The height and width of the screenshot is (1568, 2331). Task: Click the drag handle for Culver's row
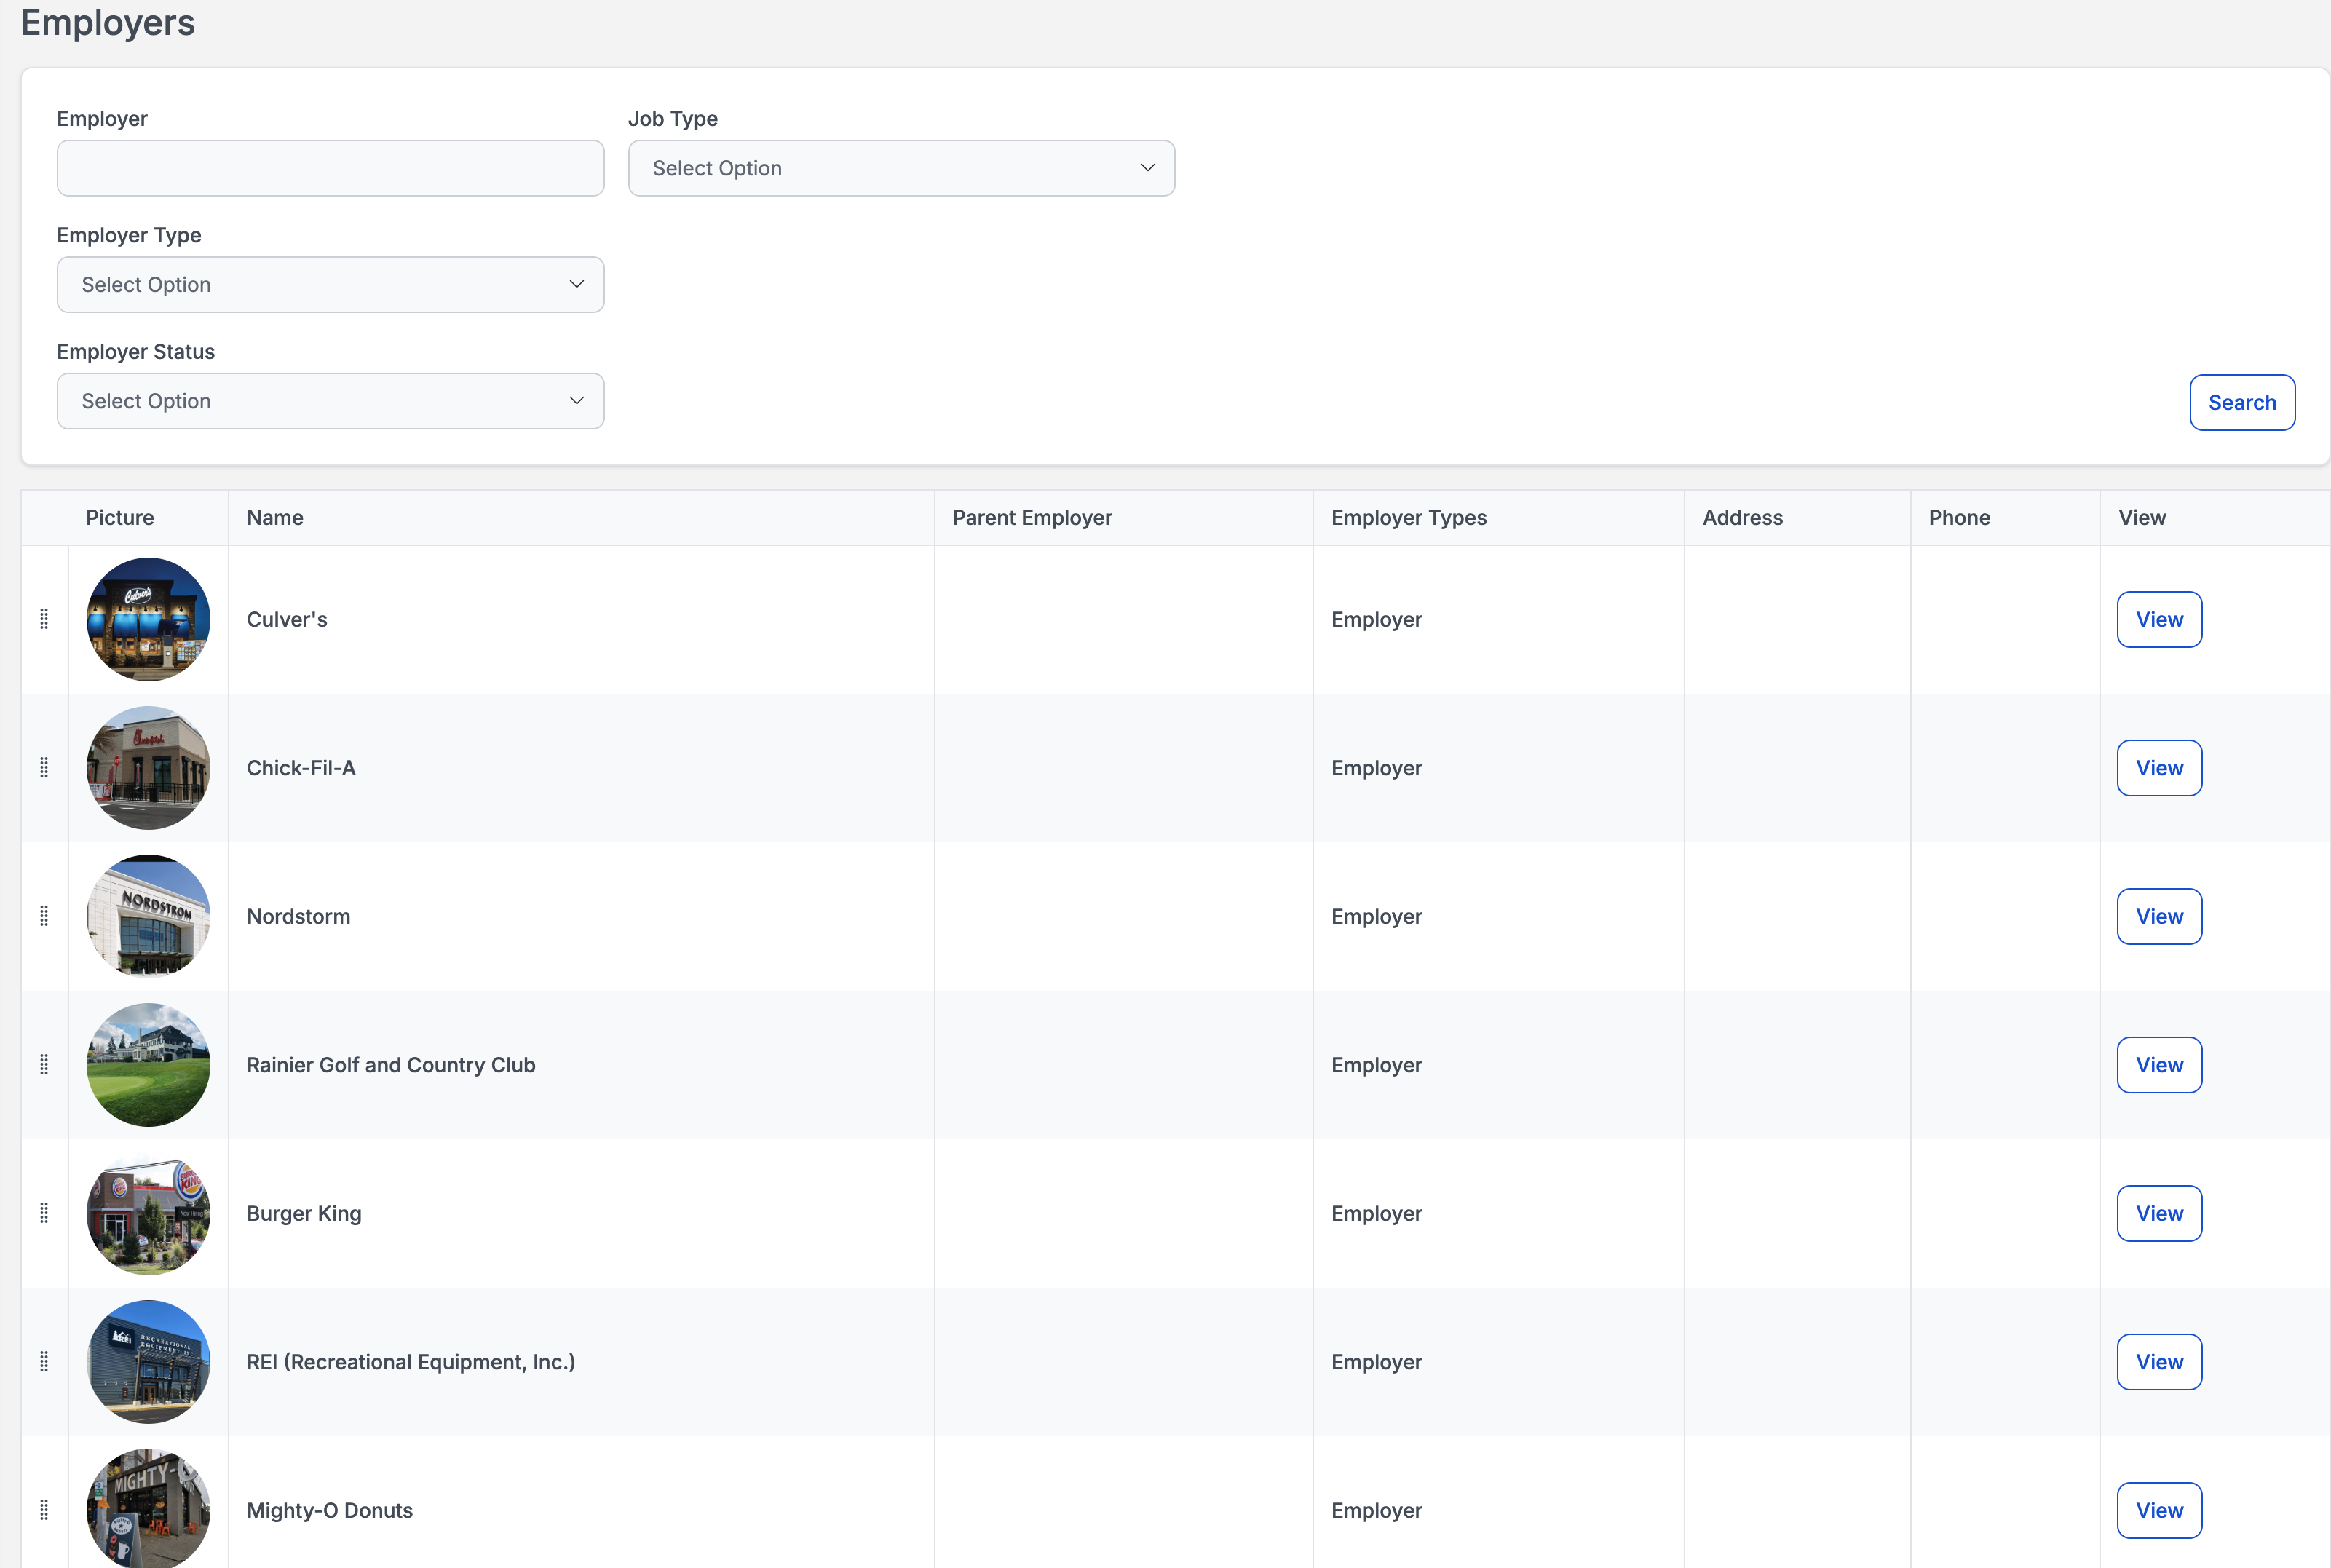pos(44,619)
